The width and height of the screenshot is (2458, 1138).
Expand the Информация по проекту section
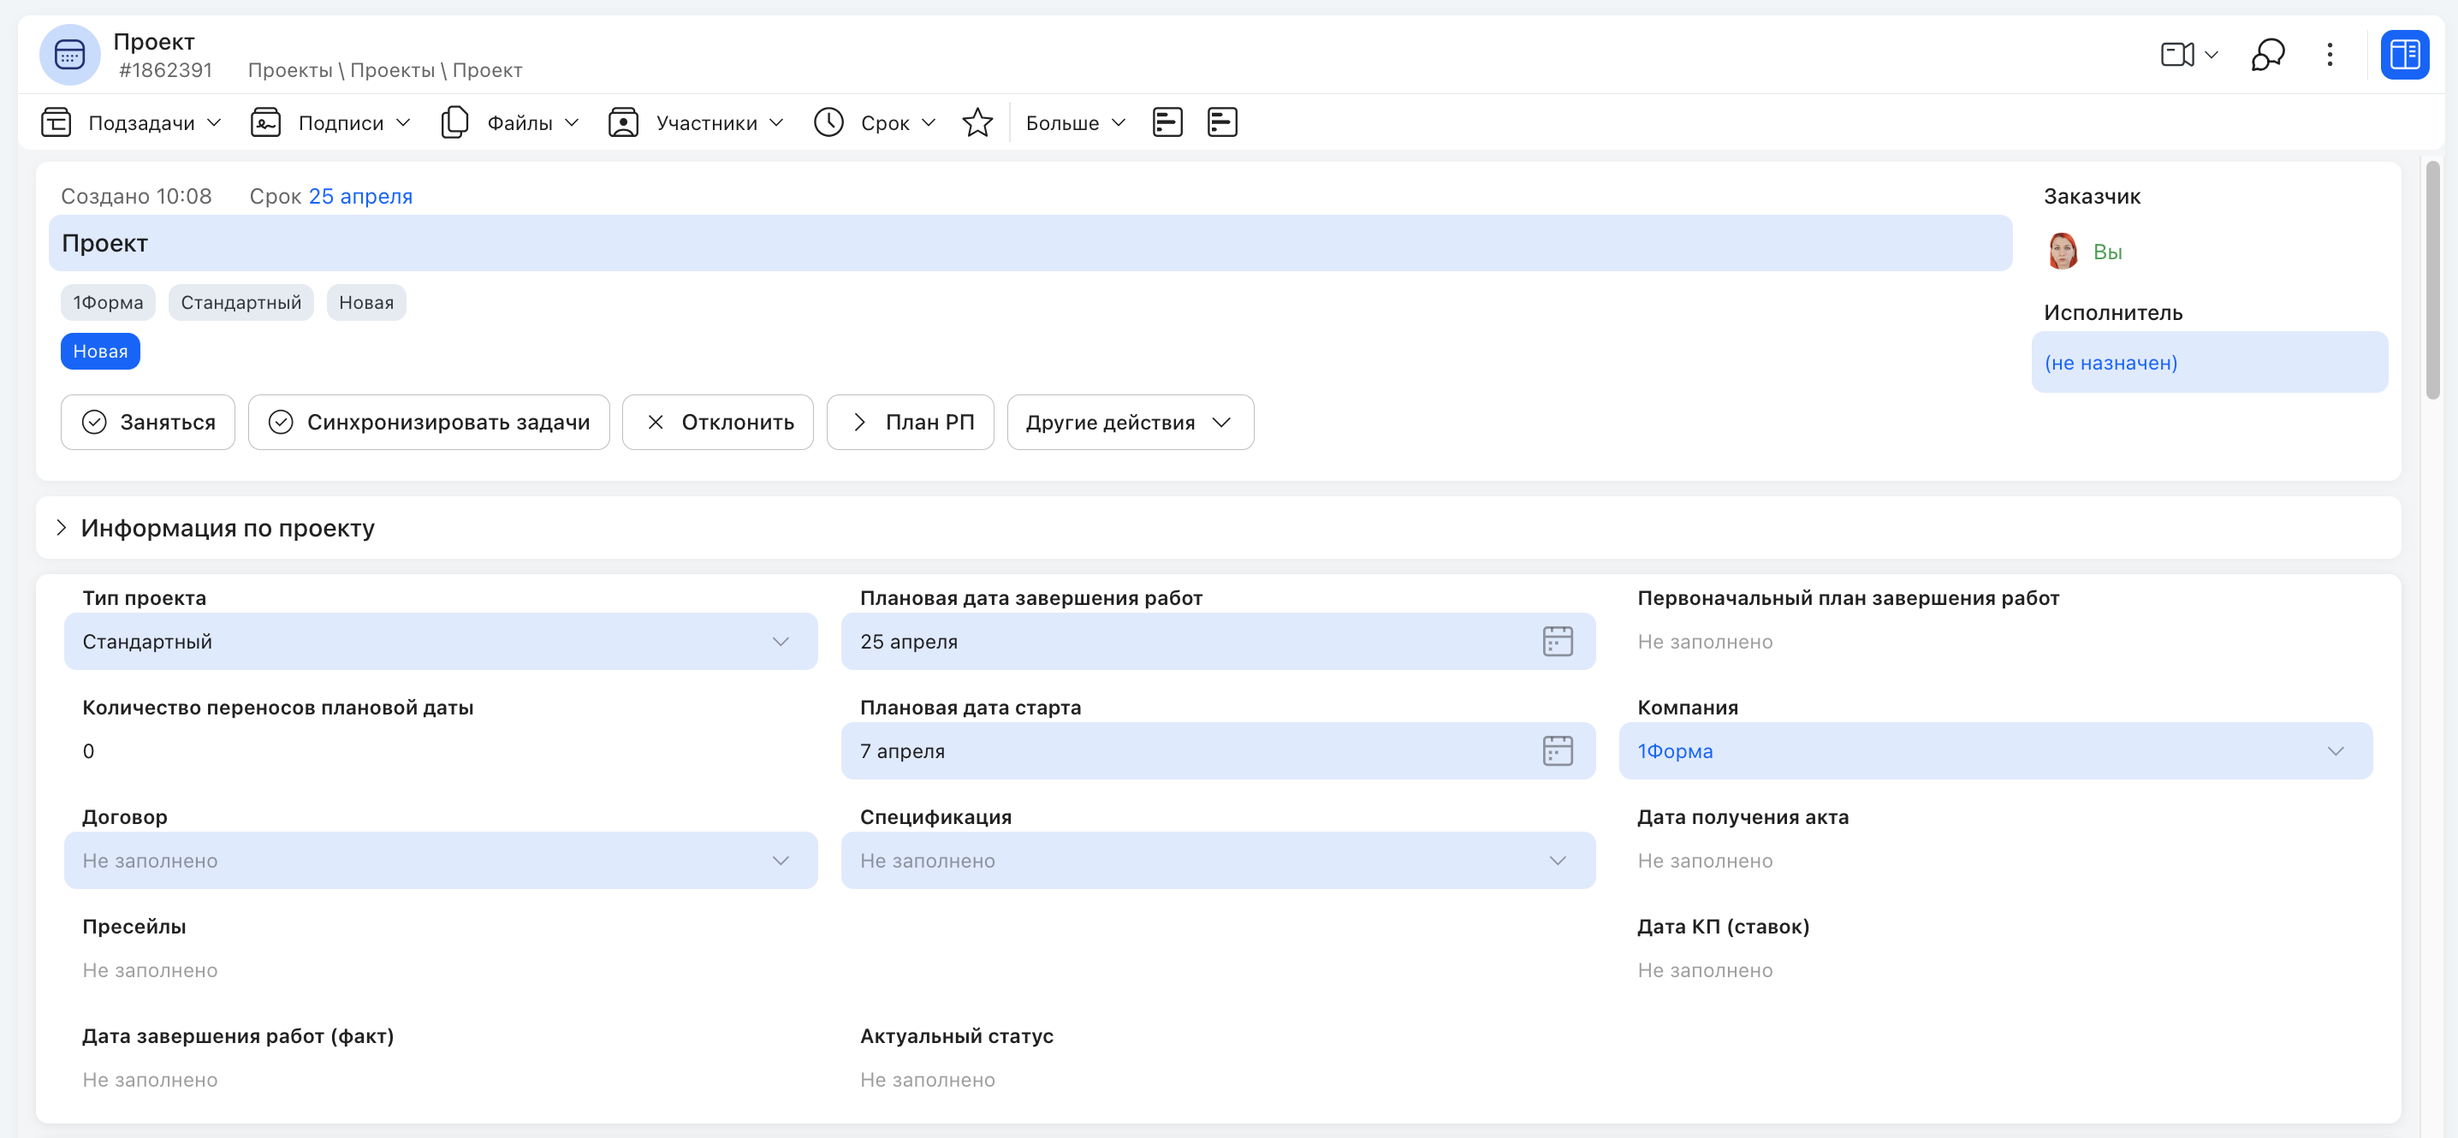click(61, 528)
